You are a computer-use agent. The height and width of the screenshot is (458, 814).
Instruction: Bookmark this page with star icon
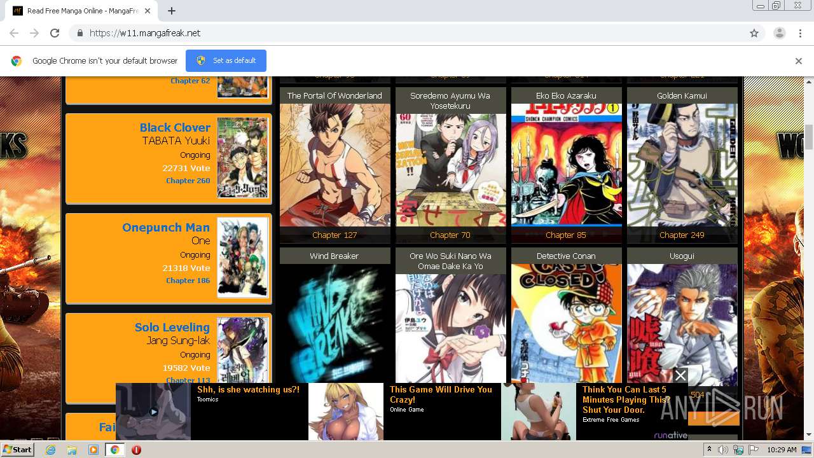pos(754,33)
